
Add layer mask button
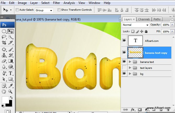(139, 110)
